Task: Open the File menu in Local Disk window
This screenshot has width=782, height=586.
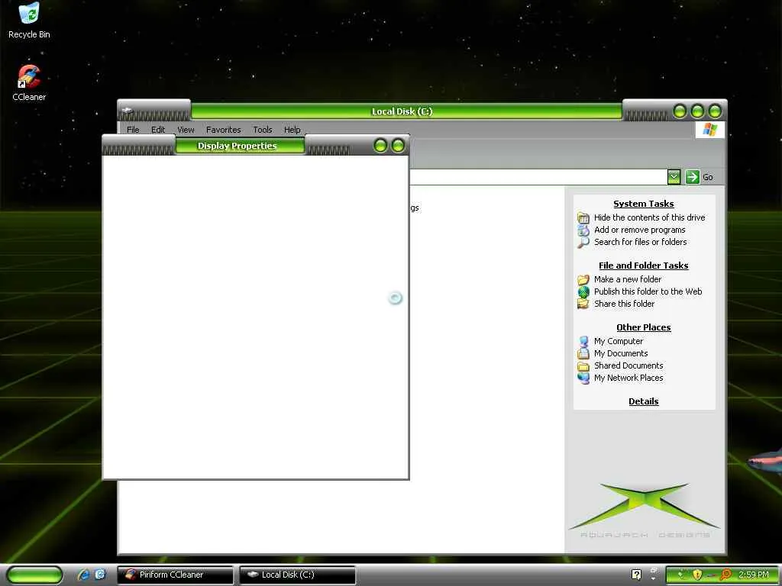Action: pyautogui.click(x=133, y=130)
